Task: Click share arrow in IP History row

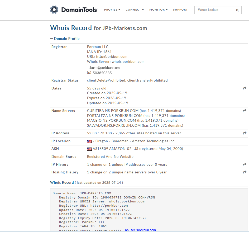Action: pos(245,164)
